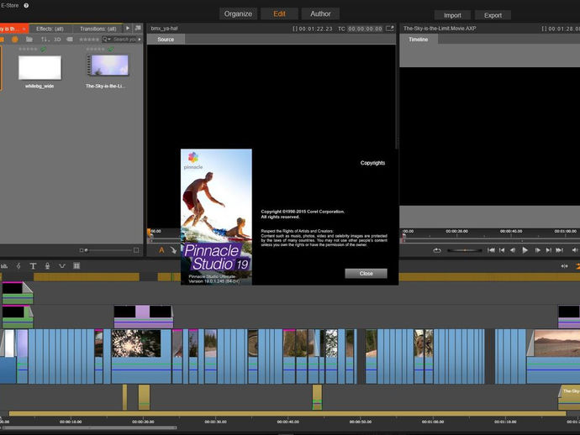
Task: Click the library tabs scroll-right arrow
Action: (128, 28)
